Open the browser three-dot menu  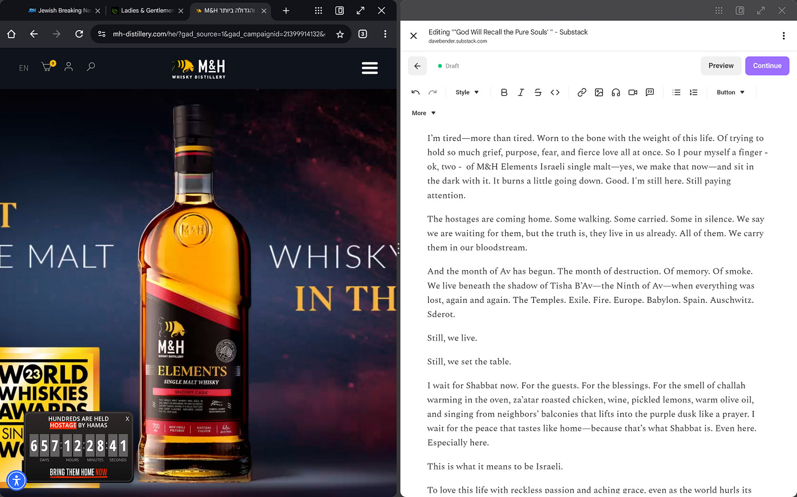(385, 34)
